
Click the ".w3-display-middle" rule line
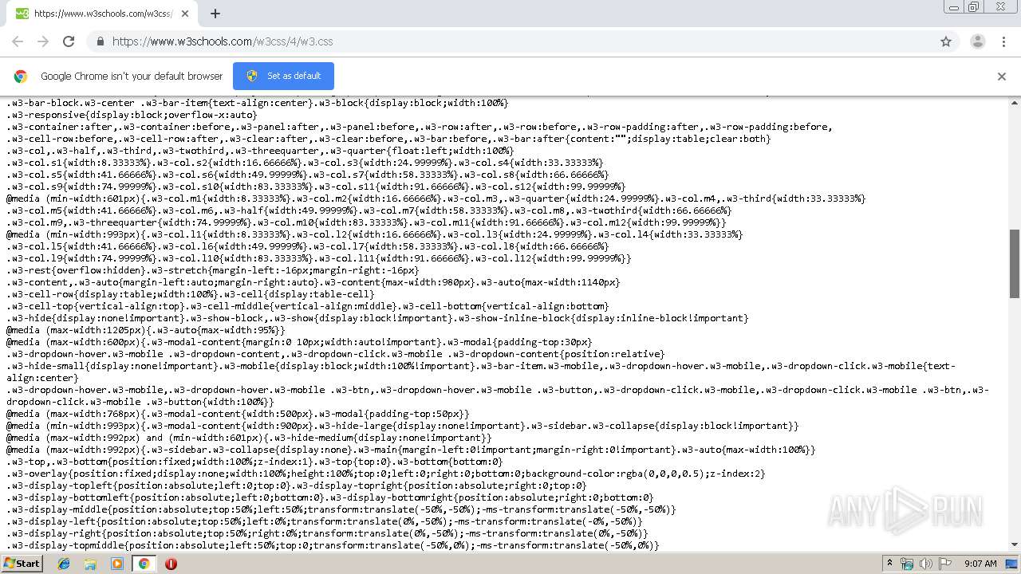point(341,509)
